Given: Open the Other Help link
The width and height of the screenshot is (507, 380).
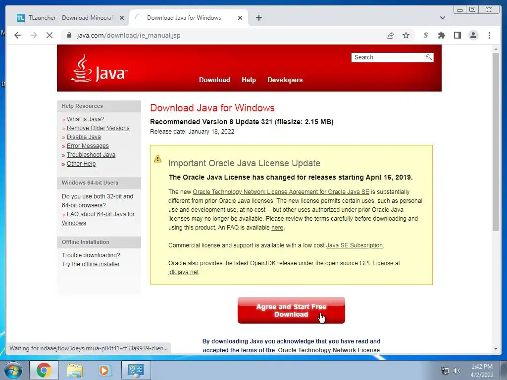Looking at the screenshot, I should click(81, 163).
